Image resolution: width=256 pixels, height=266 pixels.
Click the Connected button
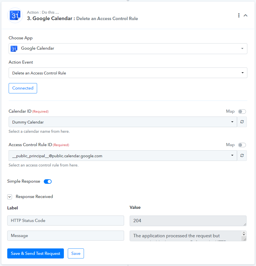(23, 88)
